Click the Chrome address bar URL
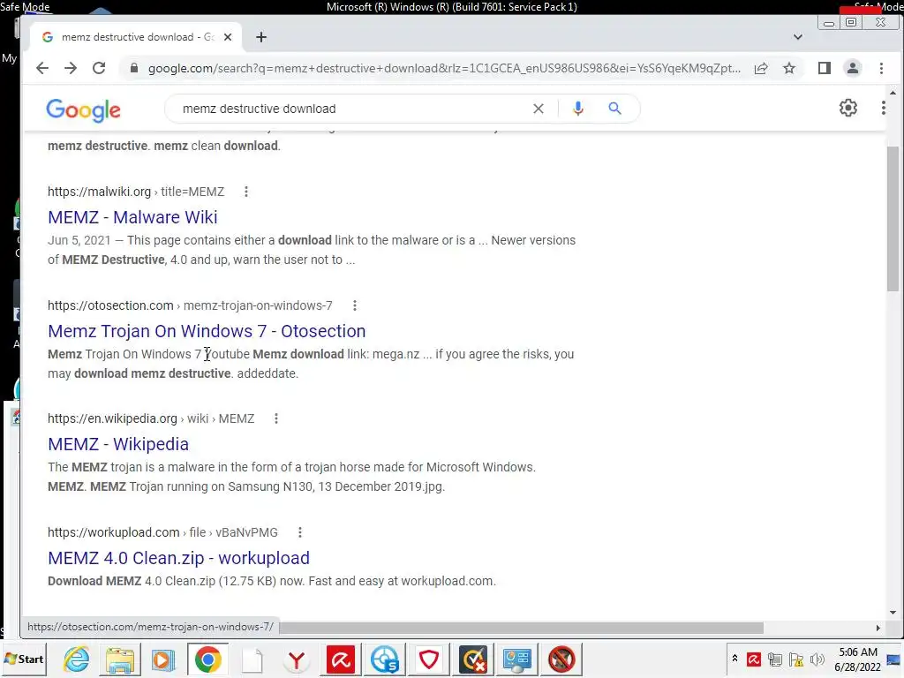 444,69
